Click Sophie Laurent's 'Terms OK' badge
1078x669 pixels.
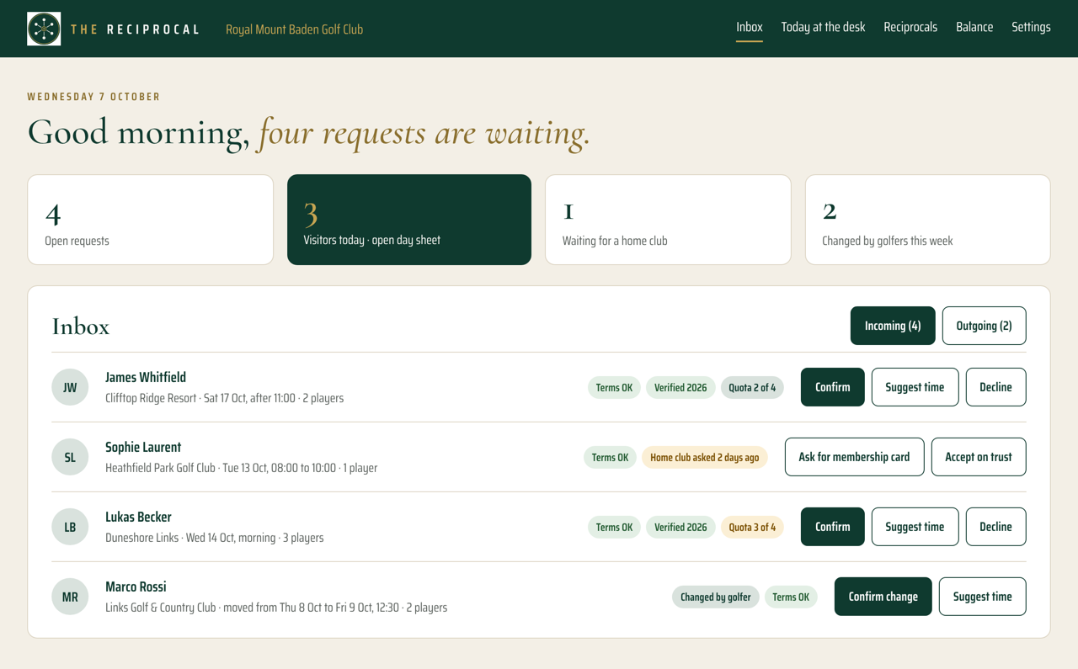coord(610,457)
